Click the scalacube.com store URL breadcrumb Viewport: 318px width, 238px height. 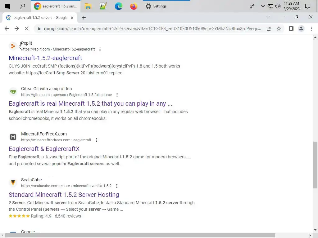pos(66,186)
